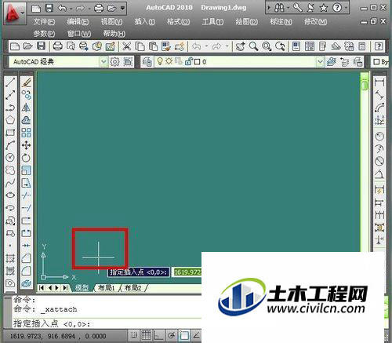Switch to the 布局1 layout tab

(106, 288)
